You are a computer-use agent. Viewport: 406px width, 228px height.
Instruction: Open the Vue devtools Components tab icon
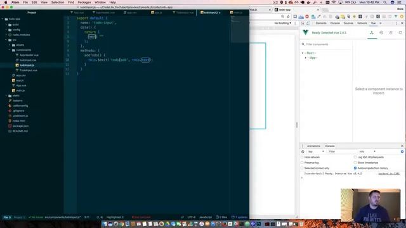(x=372, y=33)
